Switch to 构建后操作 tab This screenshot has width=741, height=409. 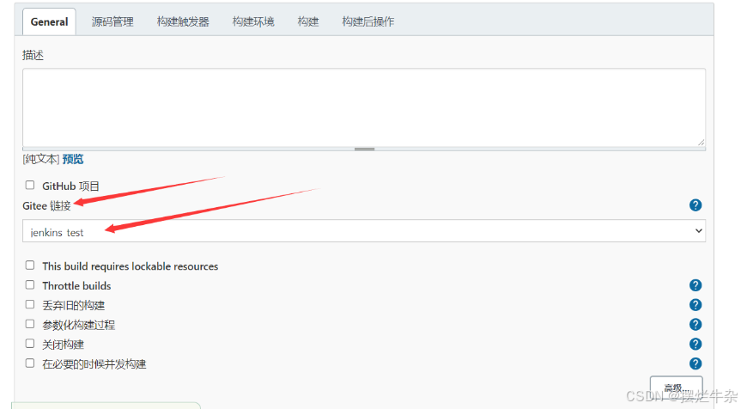[368, 21]
